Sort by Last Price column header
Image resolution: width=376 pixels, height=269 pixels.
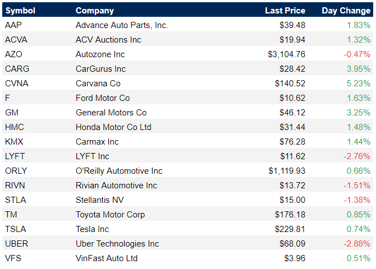(285, 11)
